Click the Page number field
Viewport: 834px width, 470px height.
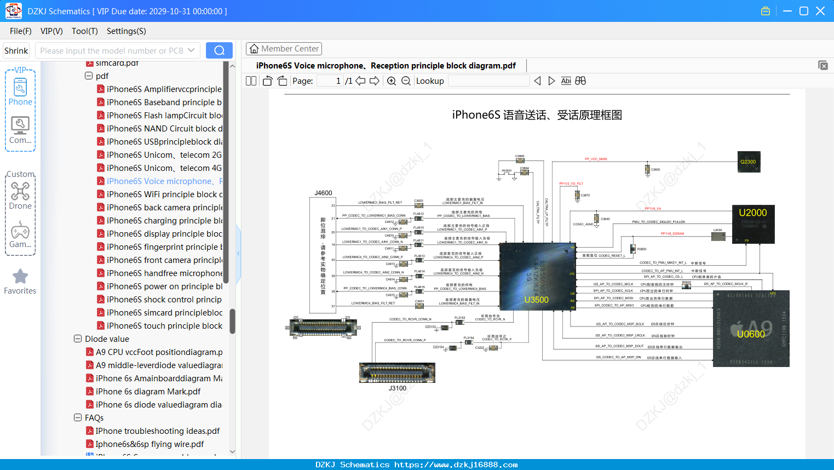(x=330, y=81)
